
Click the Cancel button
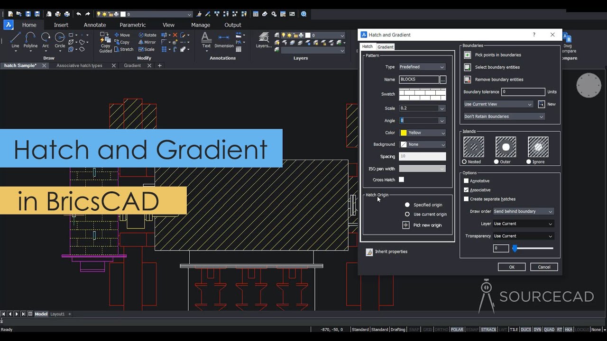(544, 267)
